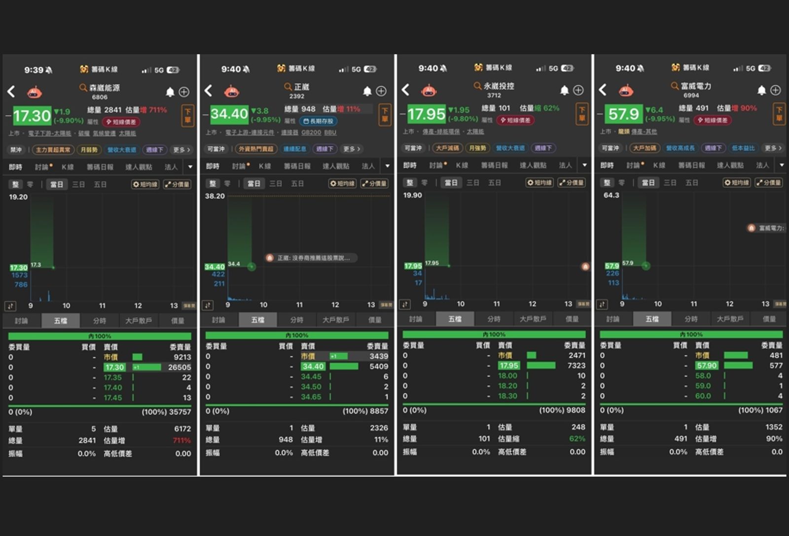Expand the tab dropdown arrow in 森崴能源 panel
Screen dimensions: 789x536
[x=190, y=167]
